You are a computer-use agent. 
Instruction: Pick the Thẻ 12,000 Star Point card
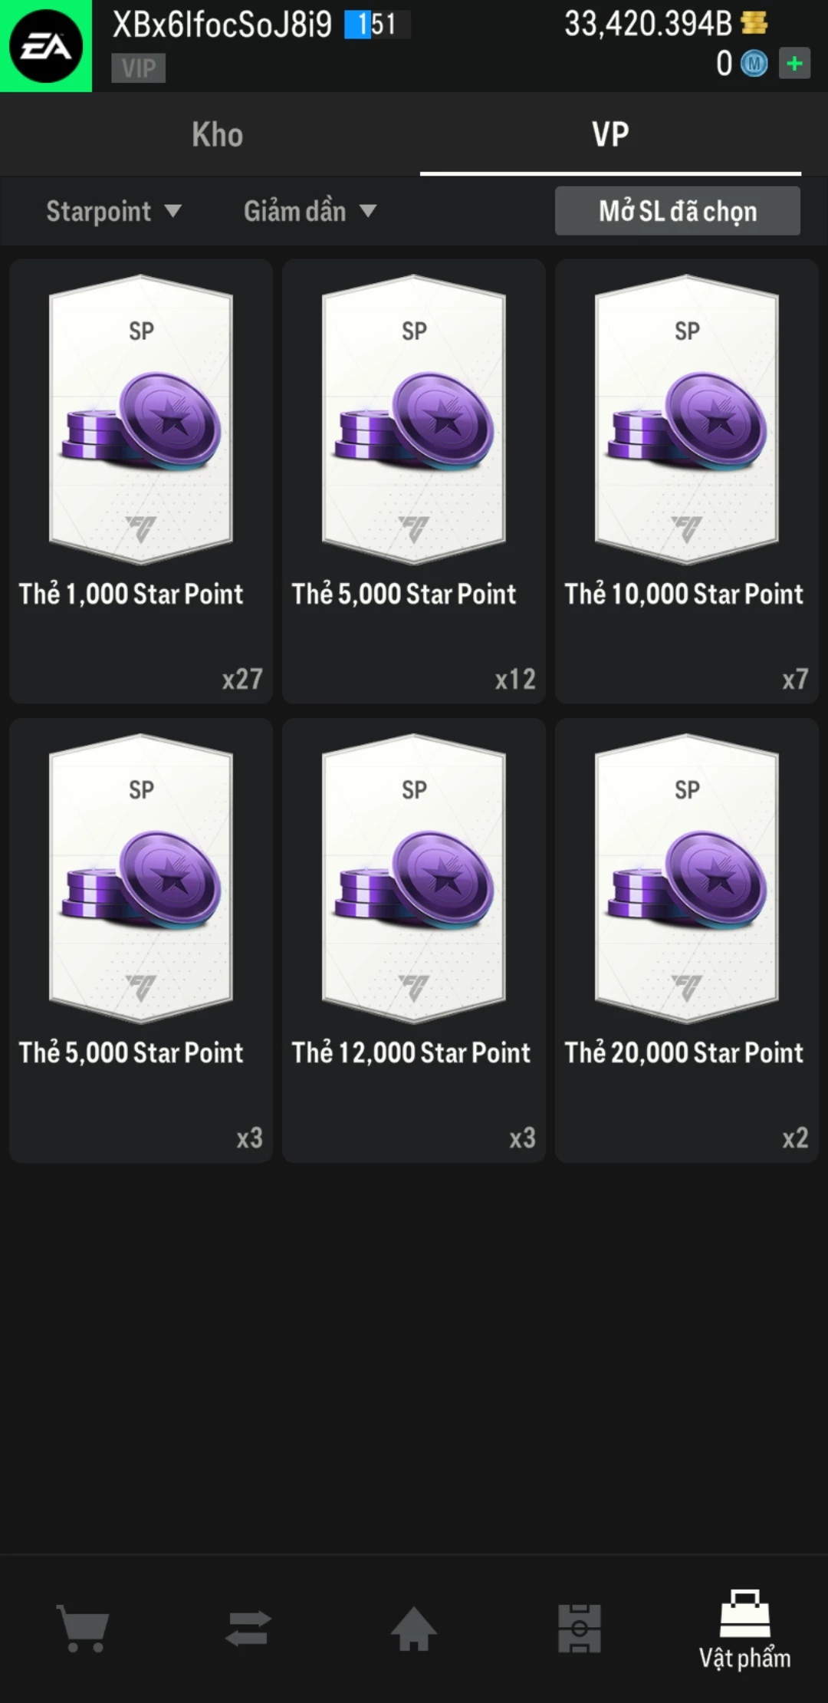coord(414,940)
